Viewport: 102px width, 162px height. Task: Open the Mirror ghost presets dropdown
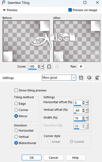[x=74, y=78]
